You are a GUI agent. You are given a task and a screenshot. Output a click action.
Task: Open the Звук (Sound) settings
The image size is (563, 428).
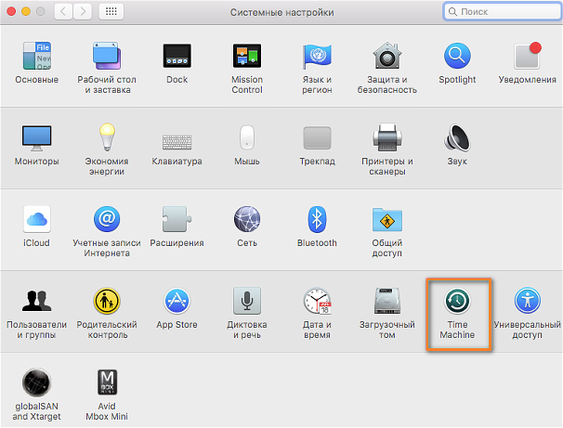point(457,138)
